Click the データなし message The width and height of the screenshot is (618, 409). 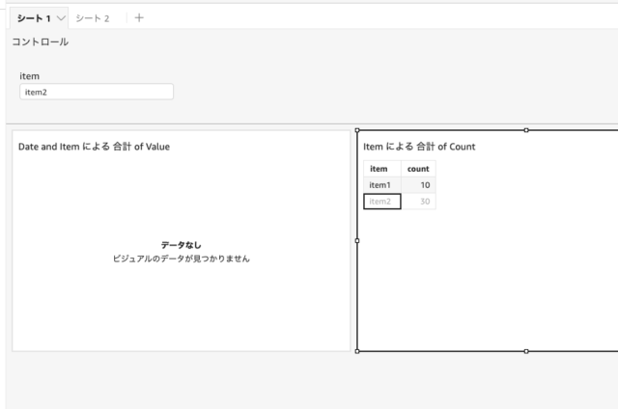(181, 245)
